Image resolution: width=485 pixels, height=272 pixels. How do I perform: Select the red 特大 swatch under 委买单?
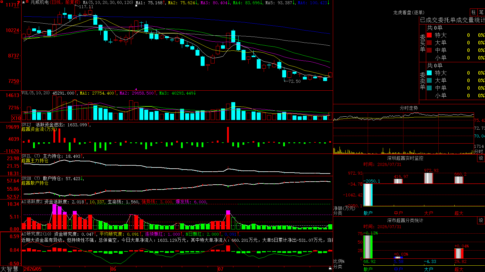click(x=429, y=35)
